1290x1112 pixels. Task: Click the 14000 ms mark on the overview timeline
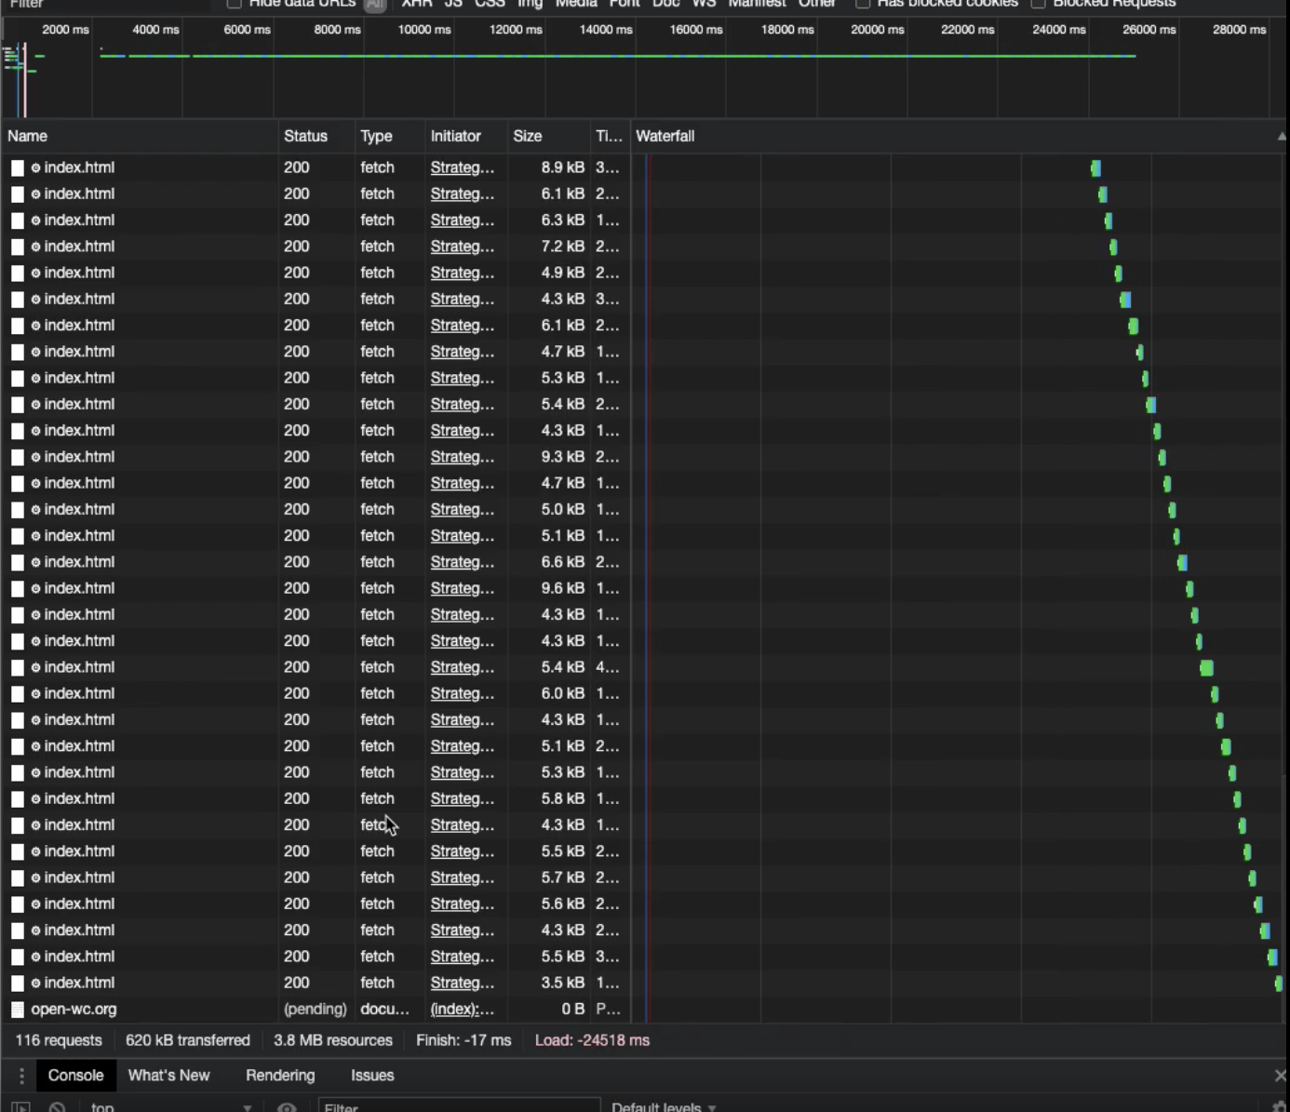[x=606, y=30]
